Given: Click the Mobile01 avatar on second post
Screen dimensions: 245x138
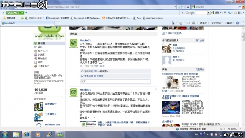Looking at the screenshot, I should tap(73, 92).
